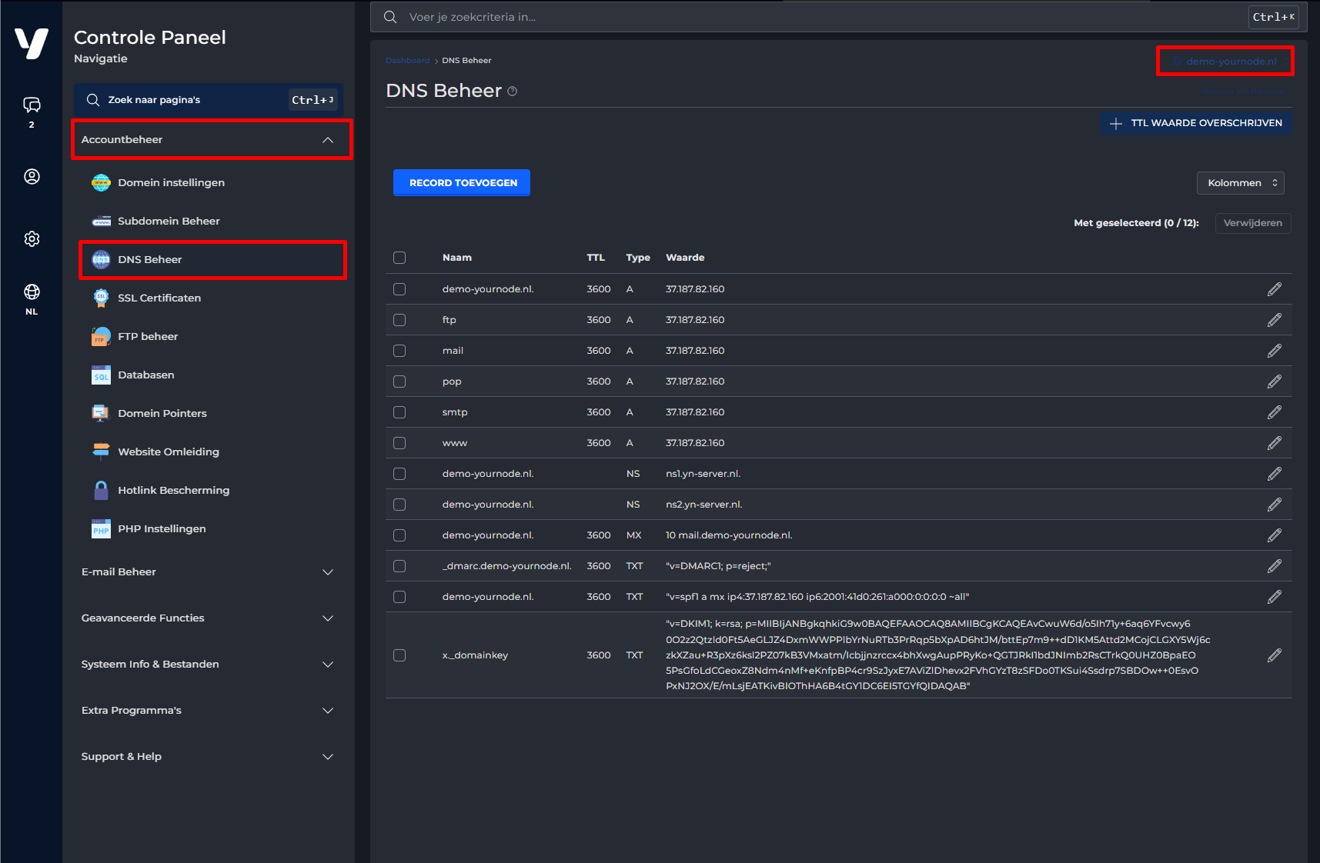Open the Kolommen dropdown
Image resolution: width=1320 pixels, height=863 pixels.
tap(1240, 183)
